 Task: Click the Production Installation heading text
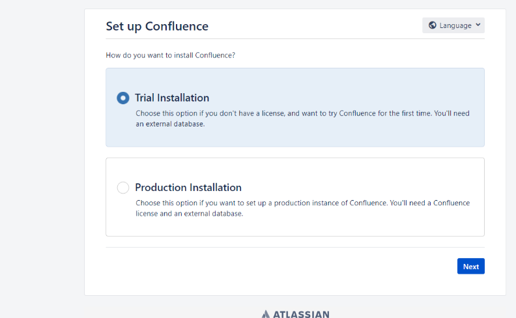188,187
